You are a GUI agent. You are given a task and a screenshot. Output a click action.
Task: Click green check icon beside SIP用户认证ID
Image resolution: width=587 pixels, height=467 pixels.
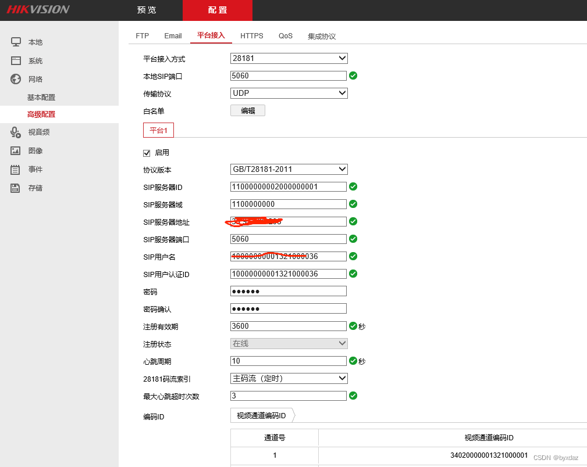coord(353,274)
